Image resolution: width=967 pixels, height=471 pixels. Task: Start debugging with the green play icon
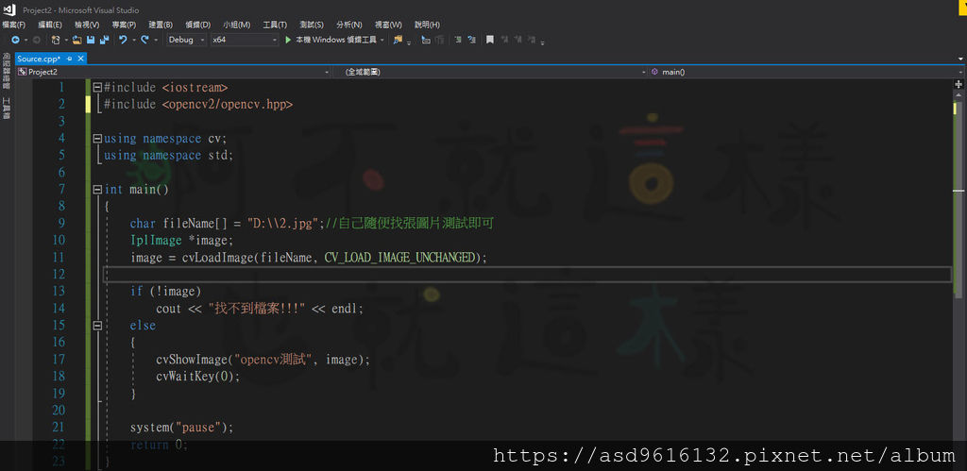tap(288, 40)
